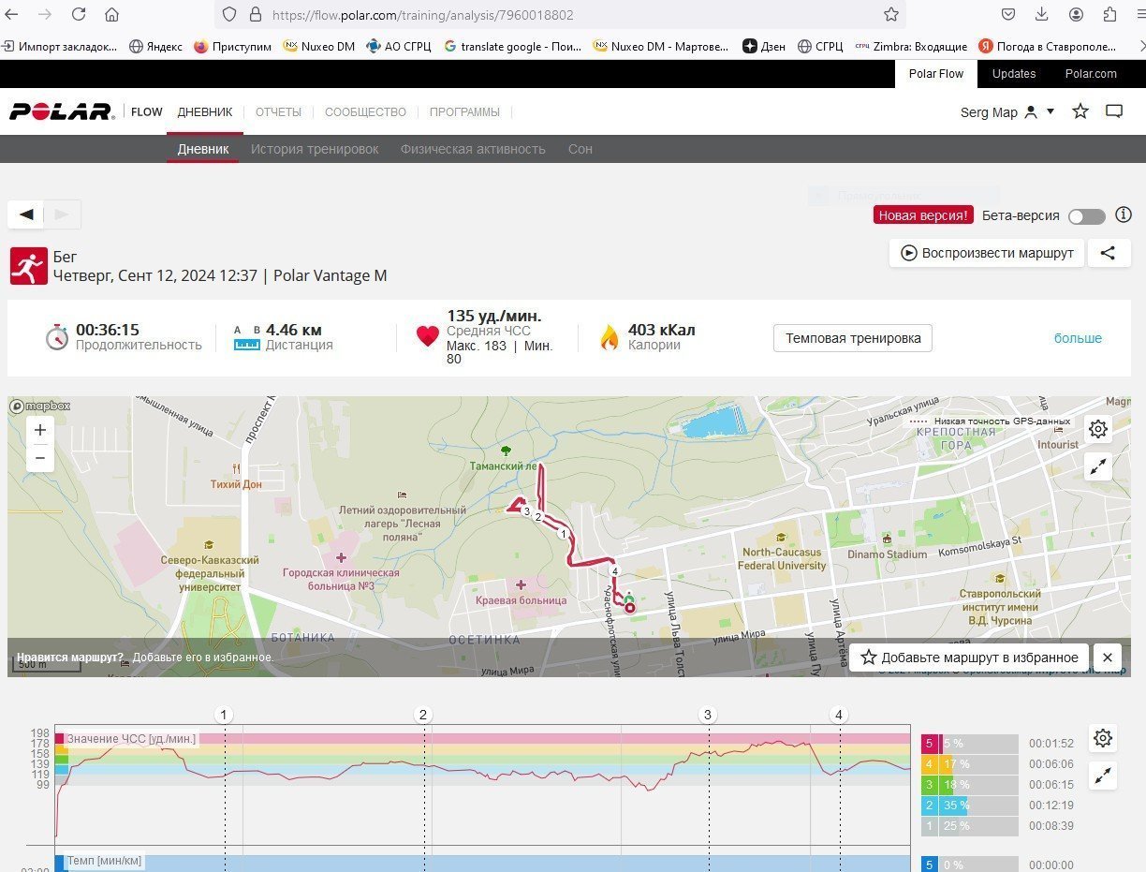Open the Дневник main menu item
1146x872 pixels.
[x=205, y=111]
